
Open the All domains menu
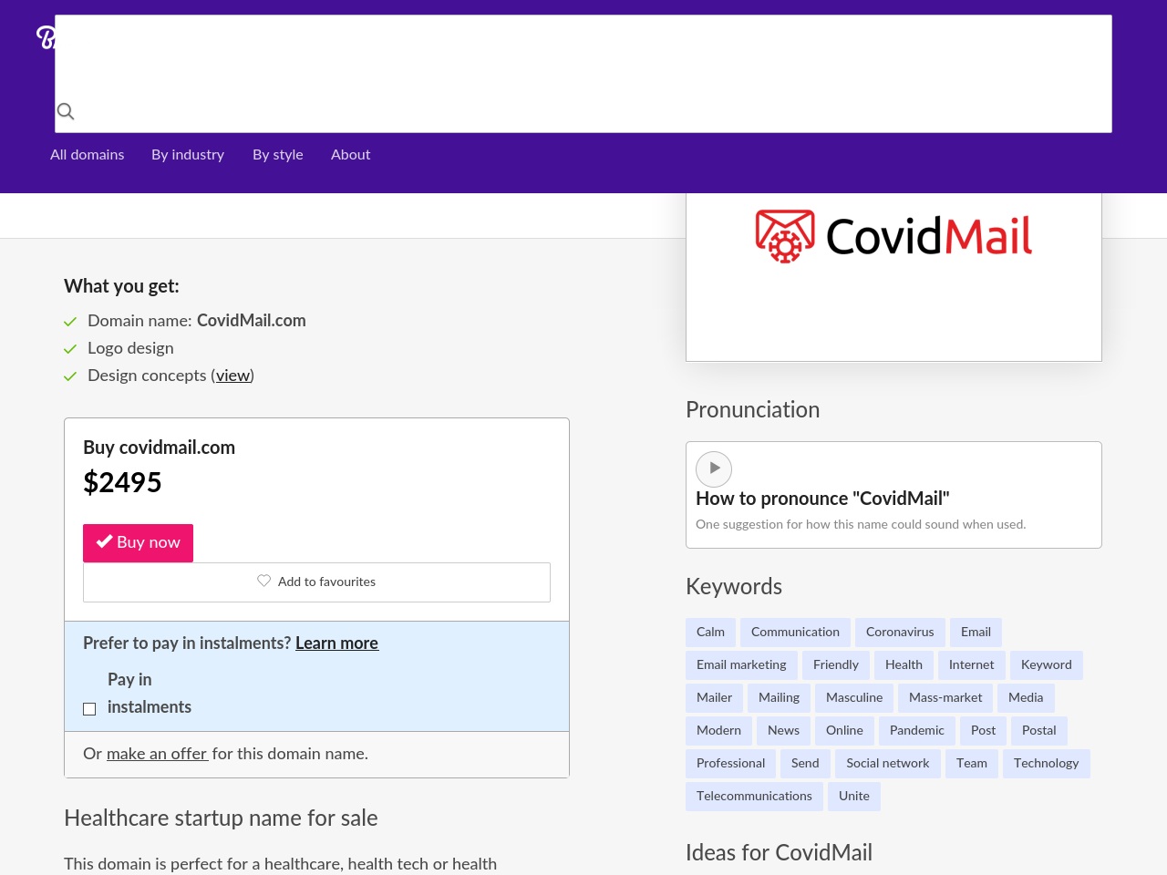point(88,155)
